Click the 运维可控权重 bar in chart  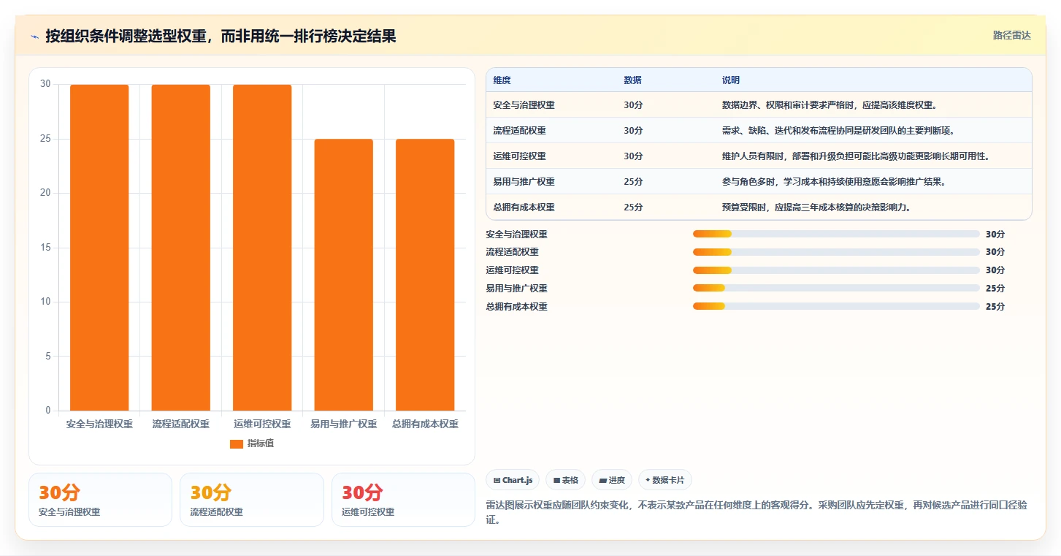point(262,248)
